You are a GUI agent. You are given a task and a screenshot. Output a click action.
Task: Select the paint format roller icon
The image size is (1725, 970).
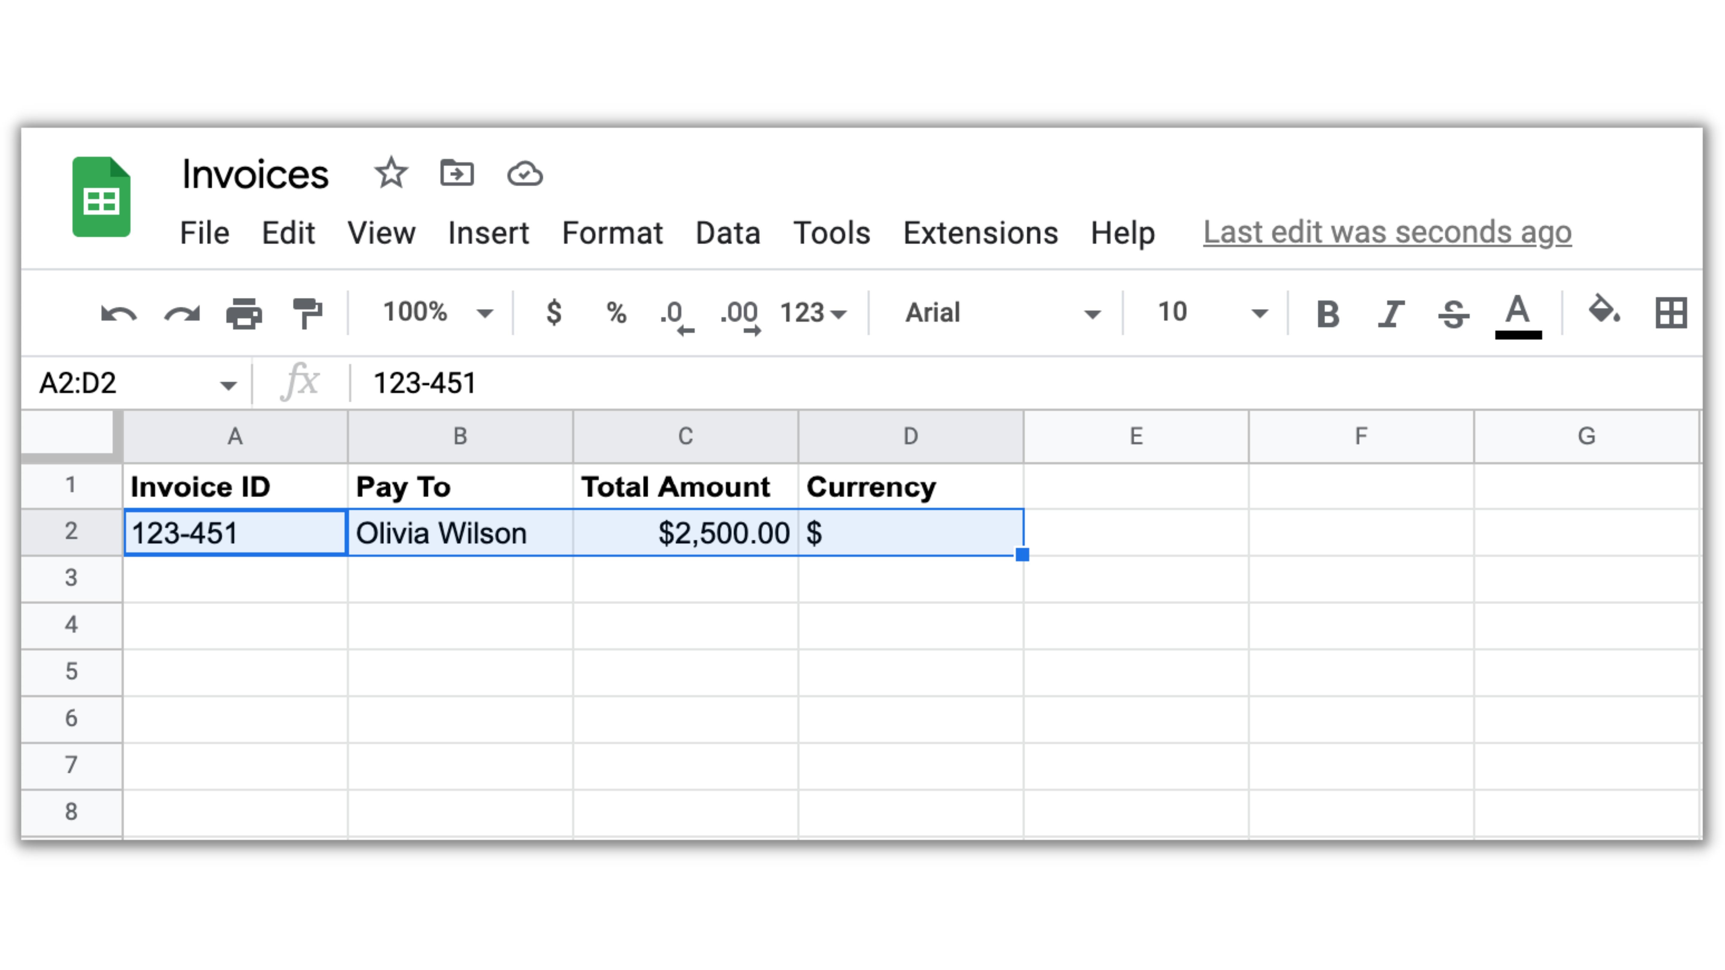click(307, 313)
